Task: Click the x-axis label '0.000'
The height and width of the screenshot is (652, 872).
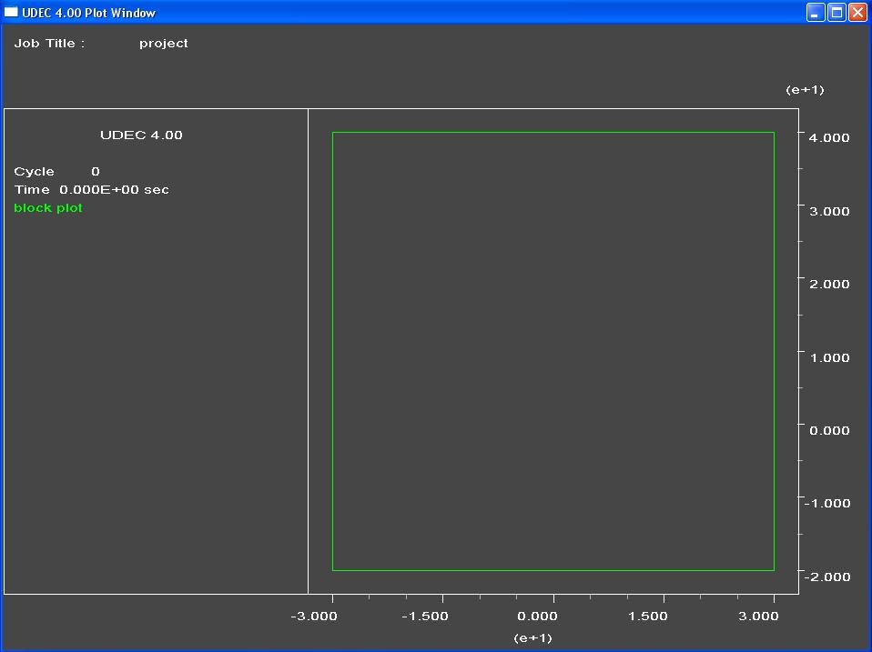Action: point(537,616)
